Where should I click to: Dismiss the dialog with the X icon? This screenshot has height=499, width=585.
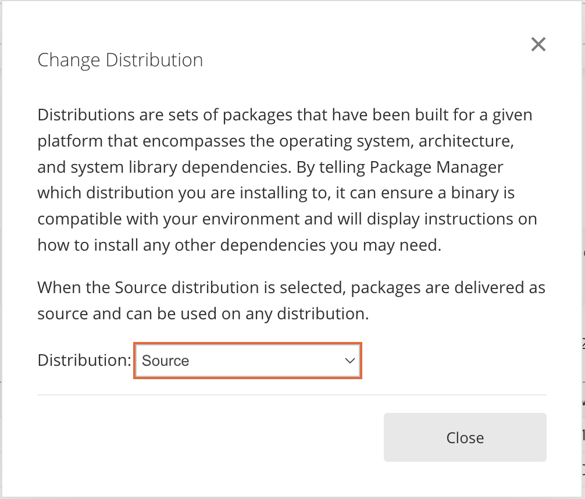point(538,44)
